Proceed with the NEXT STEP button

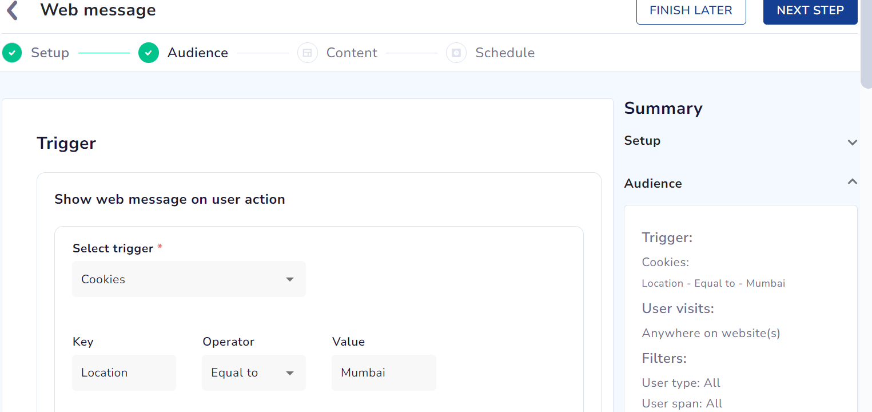[810, 11]
